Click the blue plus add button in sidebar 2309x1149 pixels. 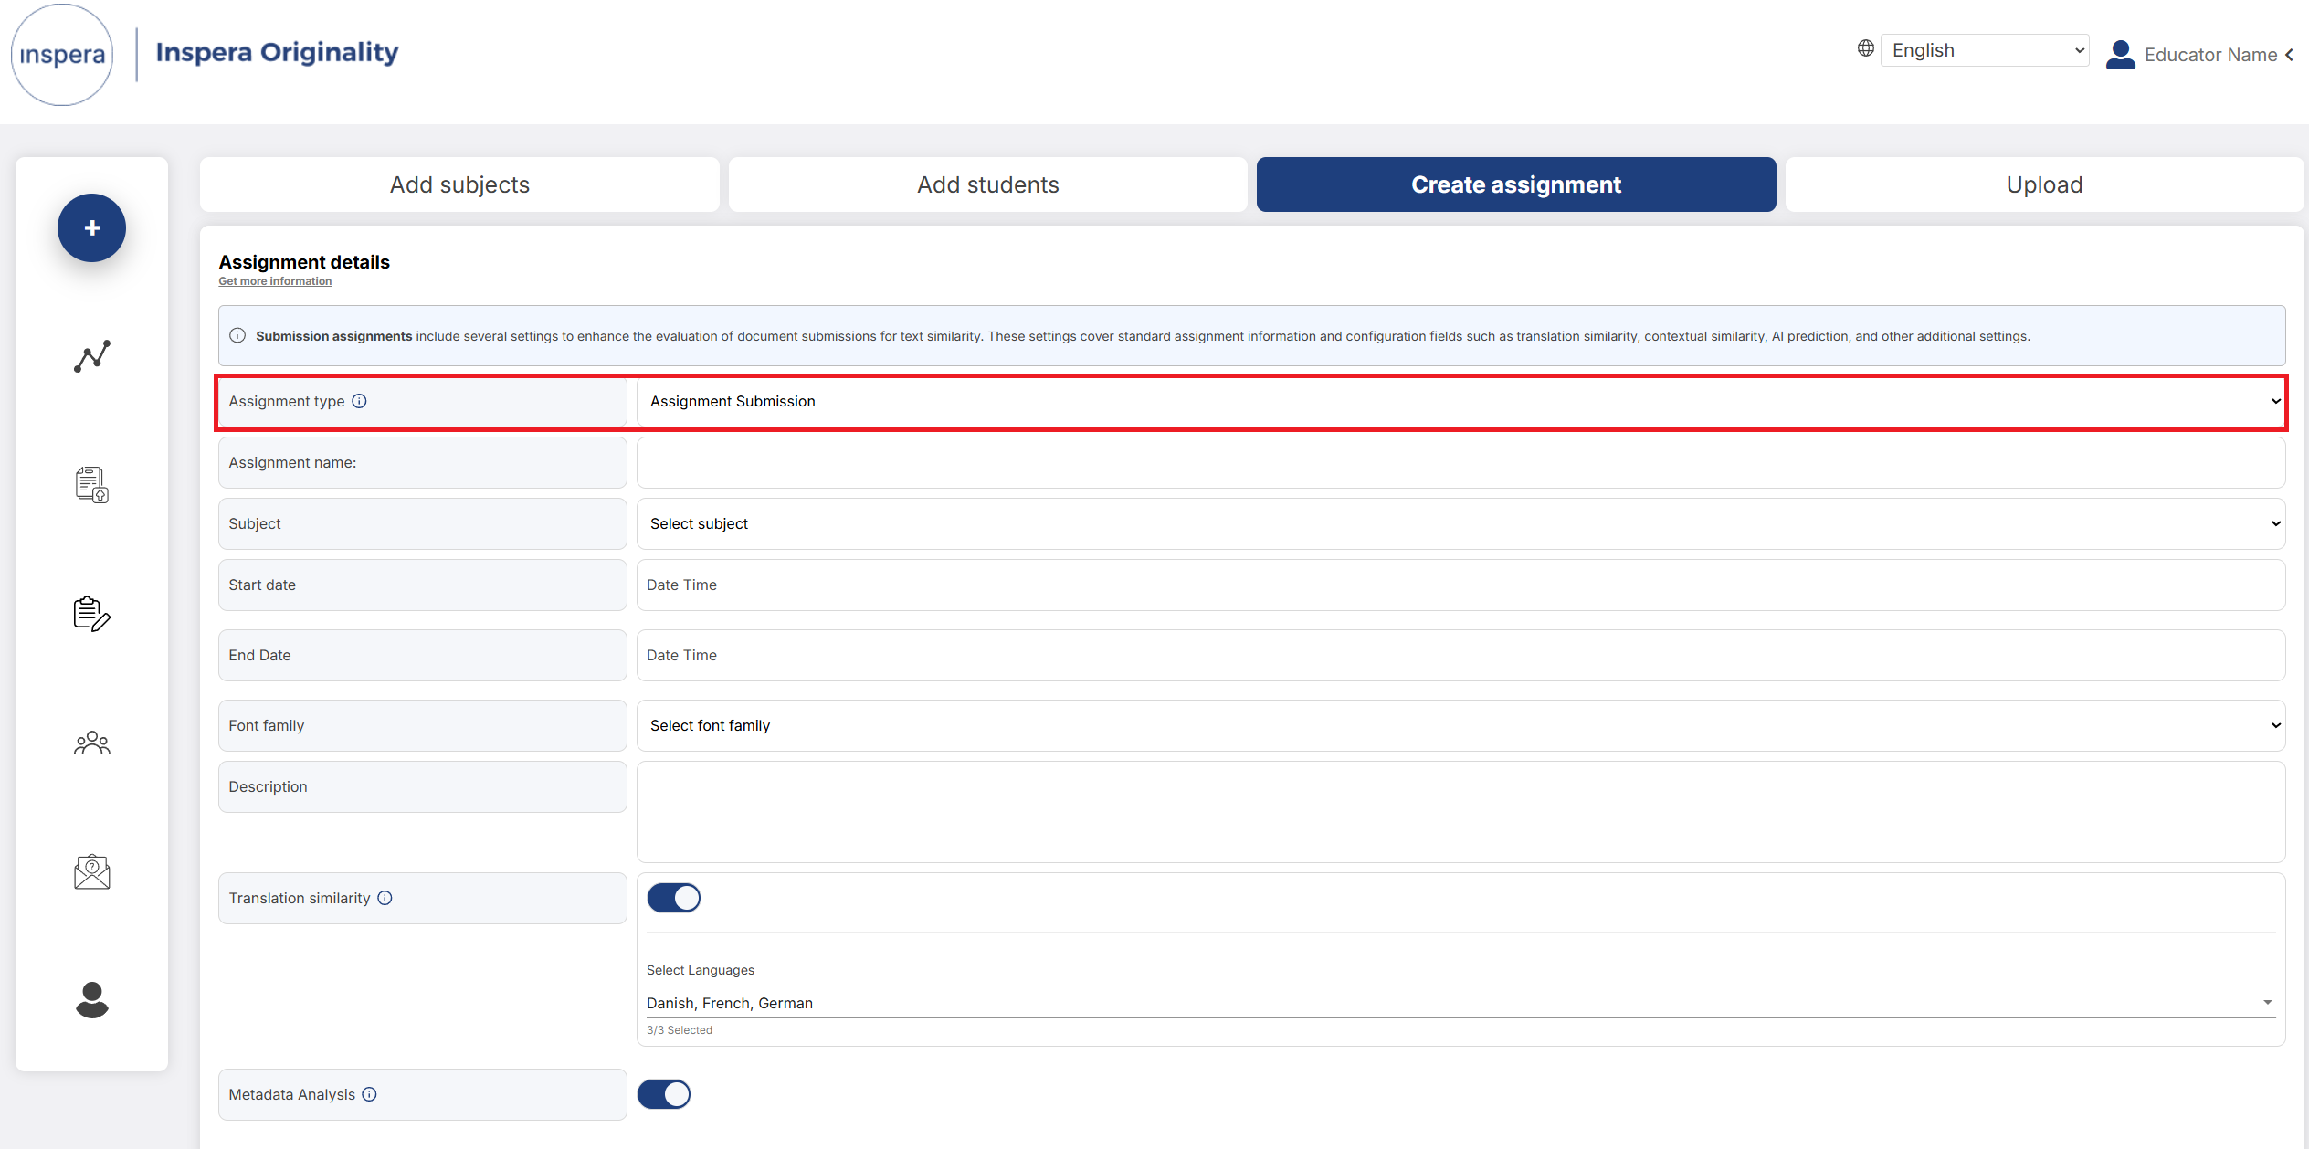(x=91, y=228)
